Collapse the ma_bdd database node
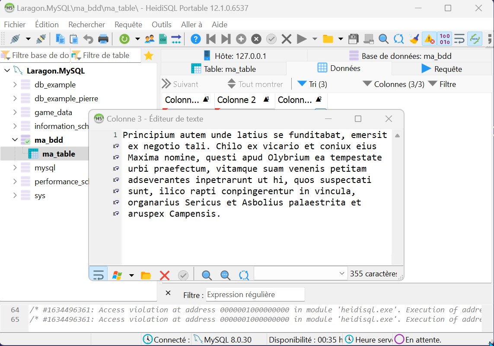Image resolution: width=494 pixels, height=346 pixels. tap(15, 140)
